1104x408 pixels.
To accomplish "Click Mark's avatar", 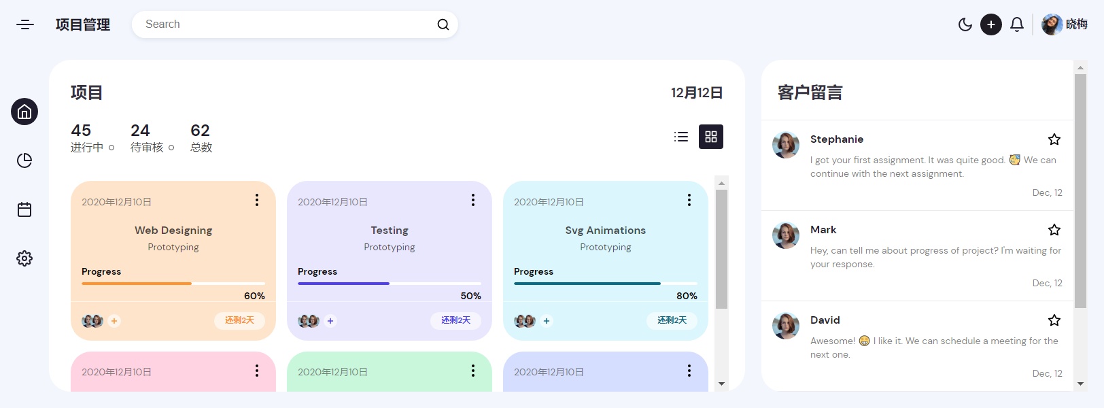I will pos(786,235).
